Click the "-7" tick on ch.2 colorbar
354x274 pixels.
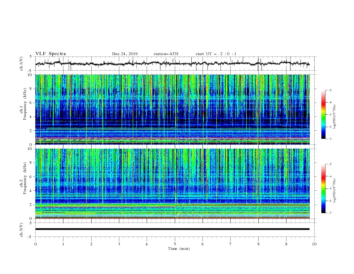tap(330, 213)
